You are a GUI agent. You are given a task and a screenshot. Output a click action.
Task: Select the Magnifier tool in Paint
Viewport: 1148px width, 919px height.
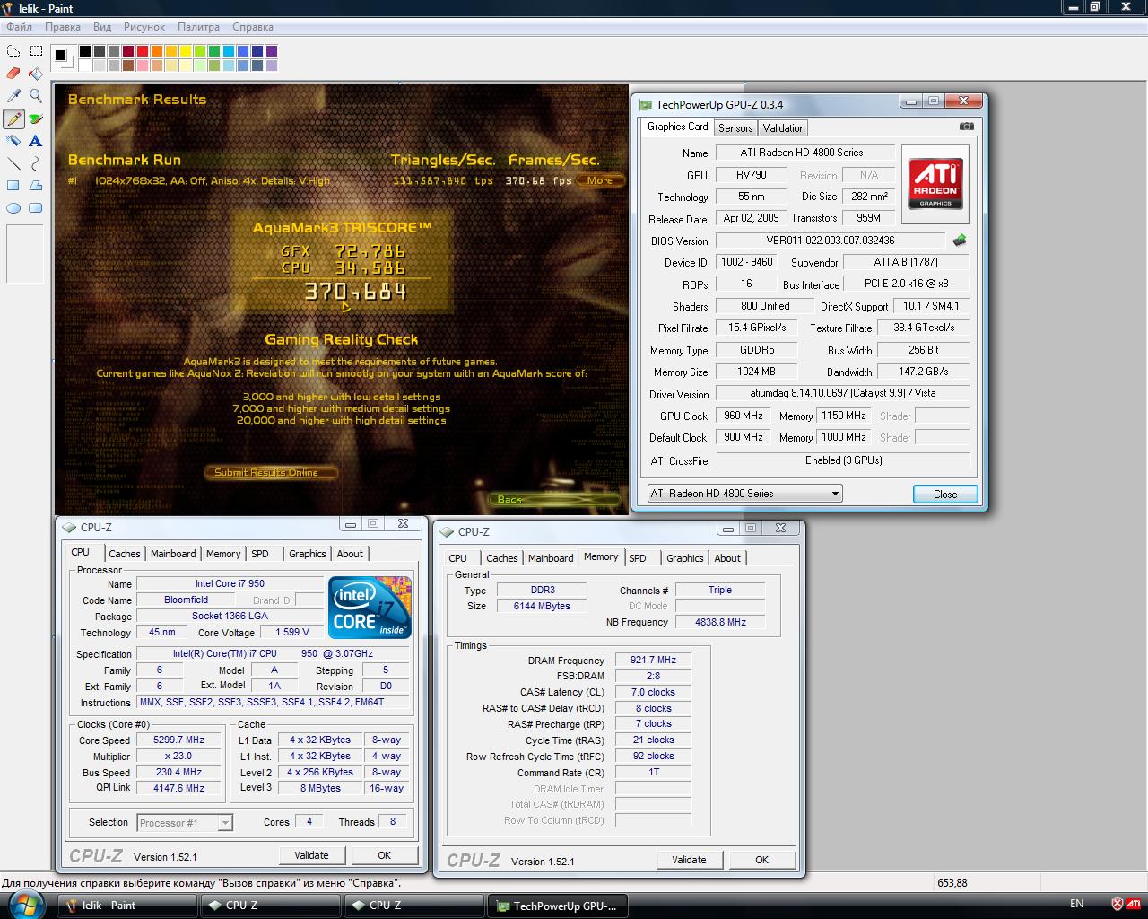[x=36, y=96]
